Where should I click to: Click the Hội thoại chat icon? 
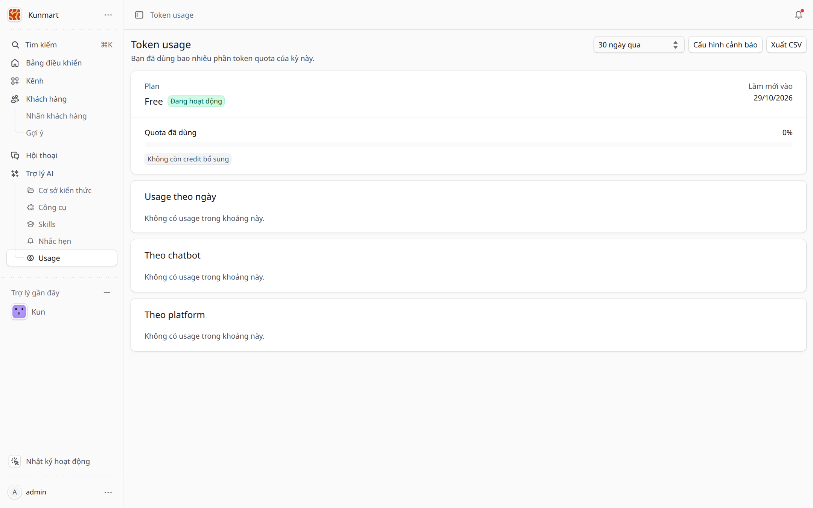click(15, 155)
